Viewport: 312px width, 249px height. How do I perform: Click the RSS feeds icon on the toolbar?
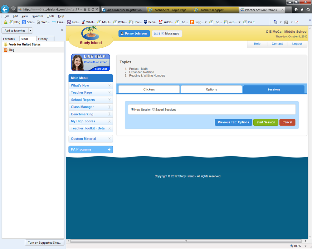point(286,22)
